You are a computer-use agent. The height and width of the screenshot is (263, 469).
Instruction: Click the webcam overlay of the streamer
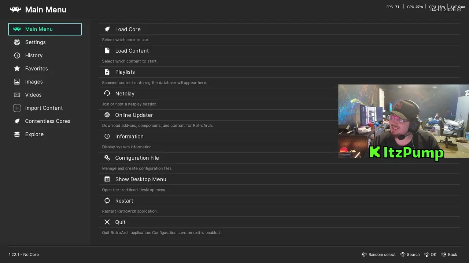403,121
